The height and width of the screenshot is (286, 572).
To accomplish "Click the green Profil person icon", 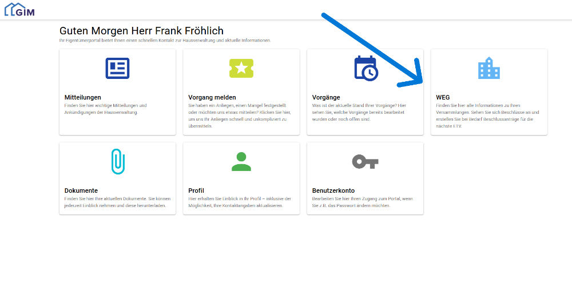I will point(241,162).
